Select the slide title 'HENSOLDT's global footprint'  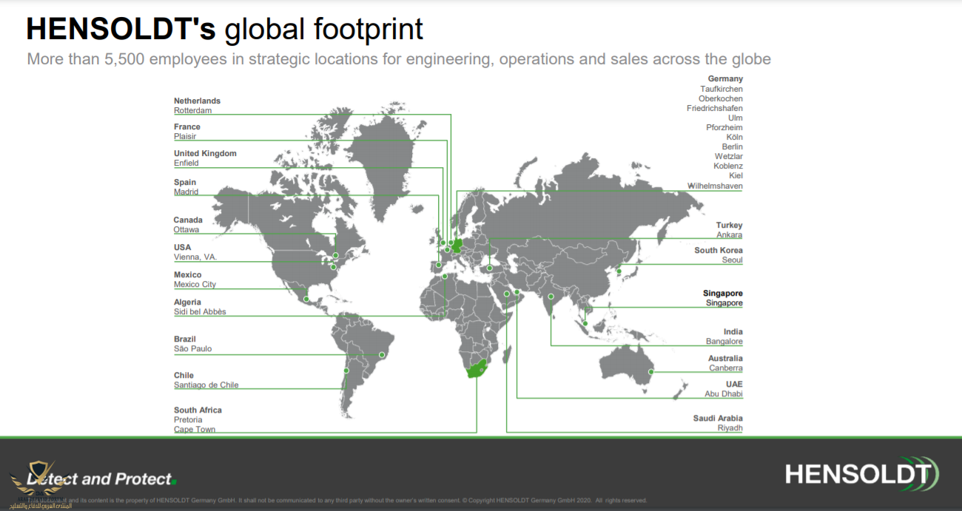pos(225,29)
